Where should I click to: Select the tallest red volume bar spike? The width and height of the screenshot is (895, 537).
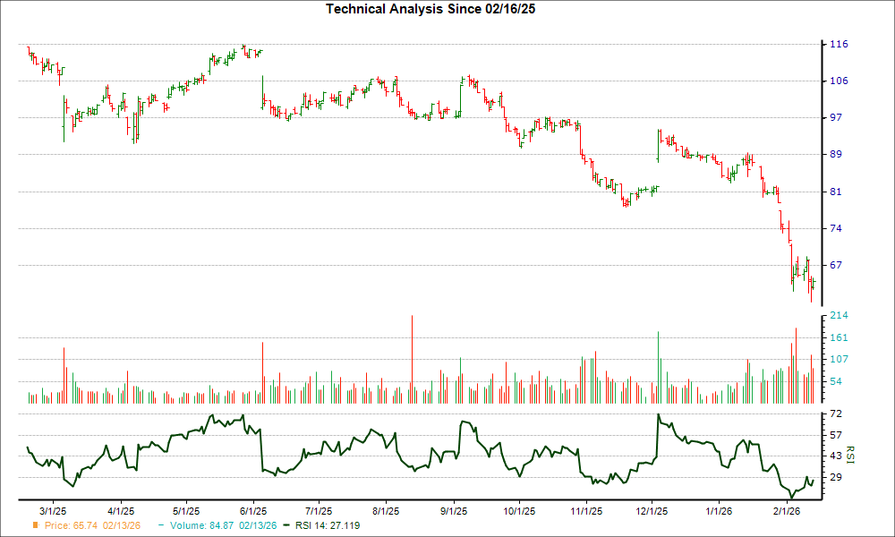point(410,354)
